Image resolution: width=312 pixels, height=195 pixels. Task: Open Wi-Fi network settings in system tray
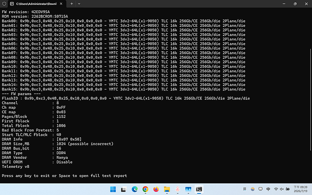[276, 189]
